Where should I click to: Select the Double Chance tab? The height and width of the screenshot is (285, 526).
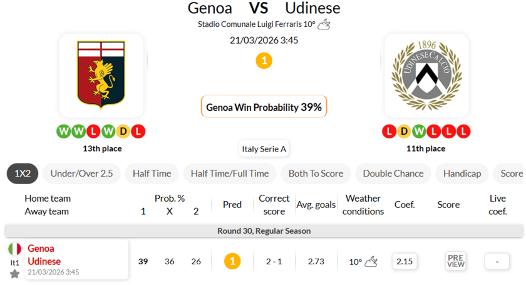[x=393, y=174]
